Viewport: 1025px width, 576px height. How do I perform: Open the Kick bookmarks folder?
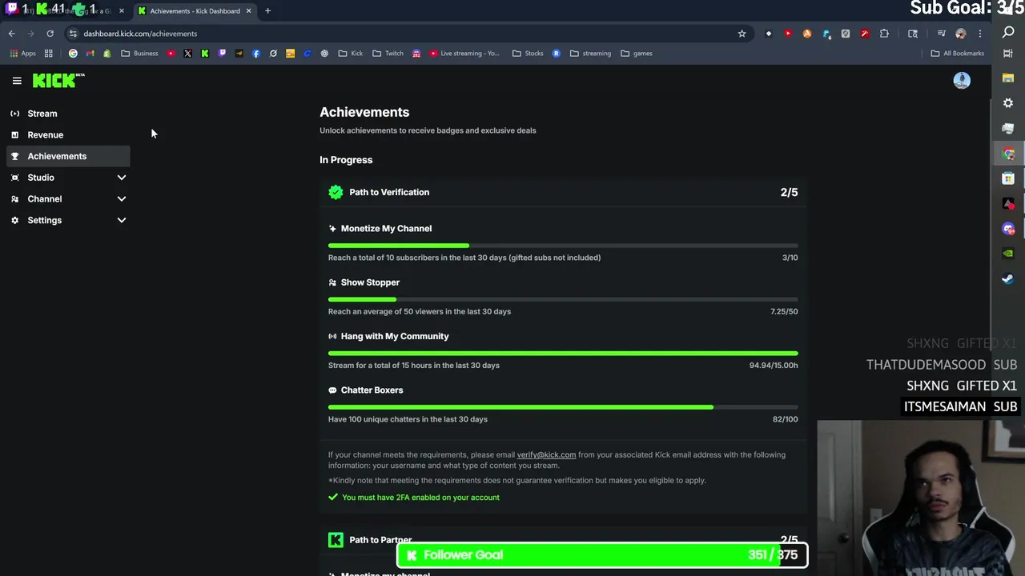pyautogui.click(x=351, y=54)
